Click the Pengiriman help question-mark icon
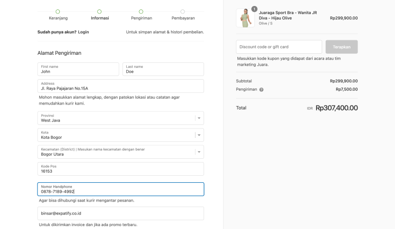 tap(261, 90)
